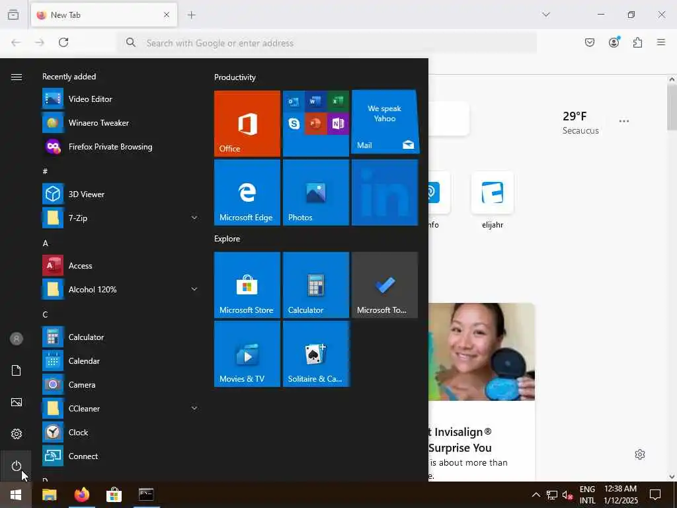Launch Camera app

tap(120, 384)
